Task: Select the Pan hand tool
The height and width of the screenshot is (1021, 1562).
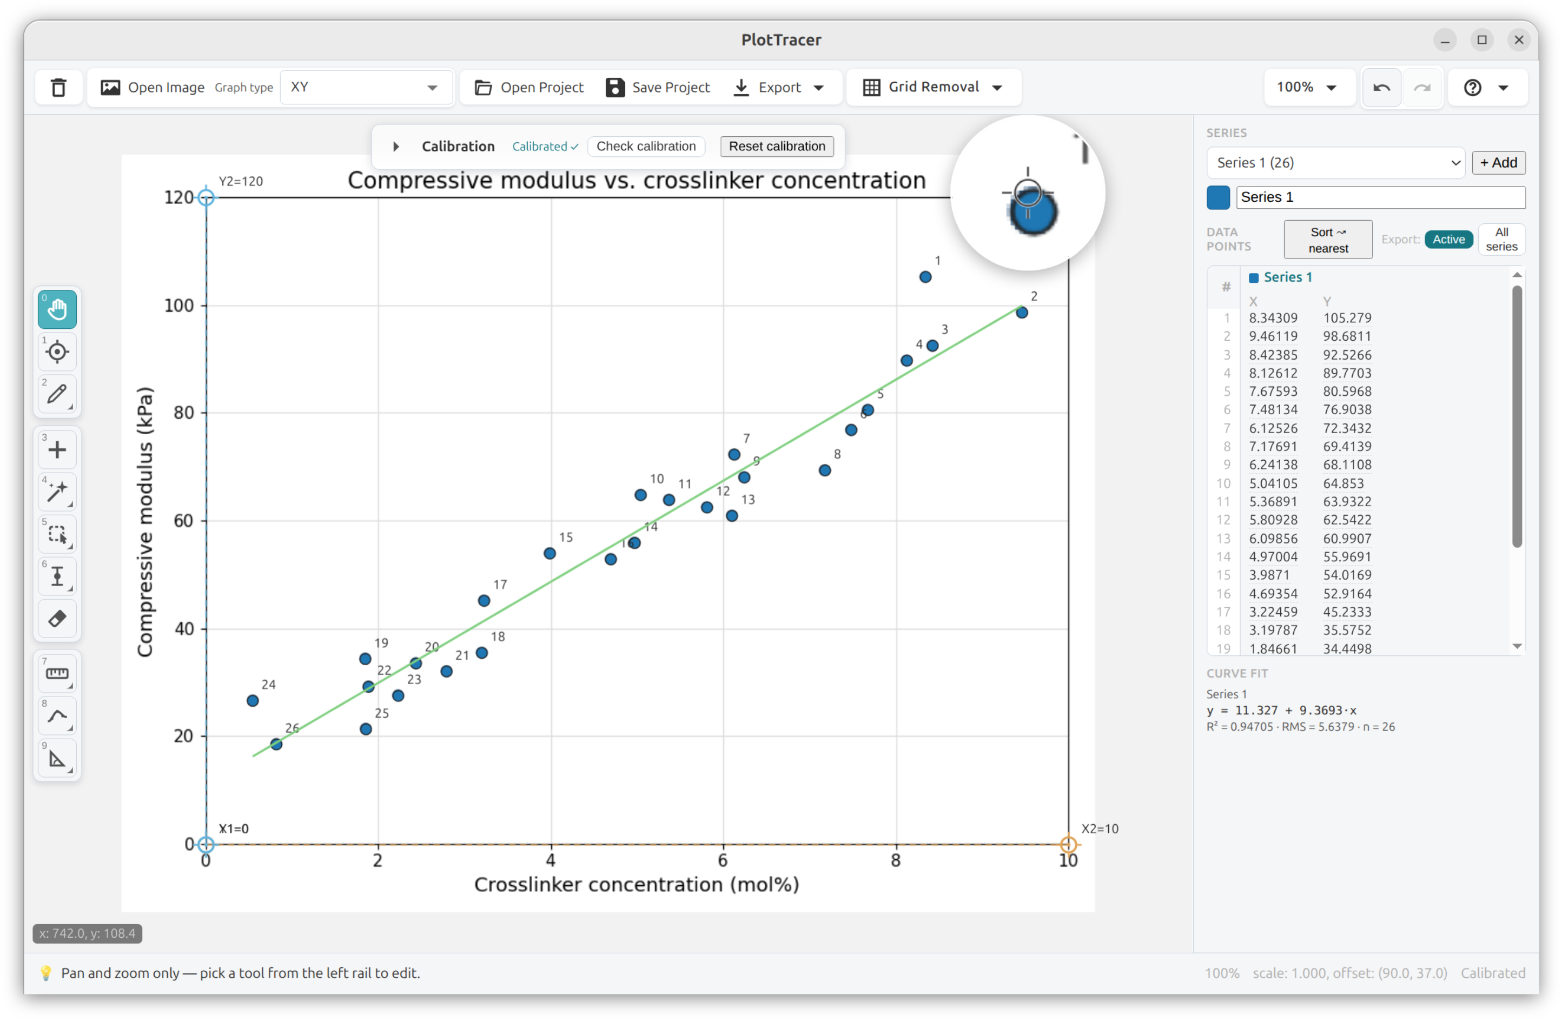Action: click(57, 309)
